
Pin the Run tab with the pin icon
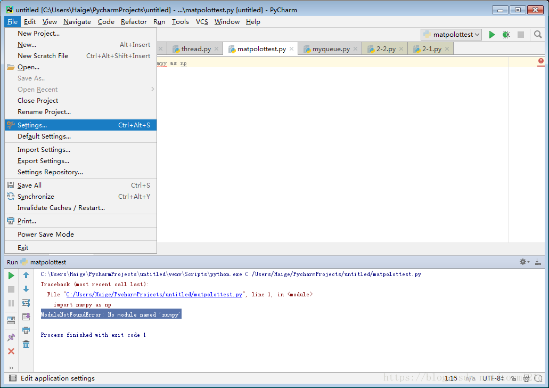pos(11,337)
